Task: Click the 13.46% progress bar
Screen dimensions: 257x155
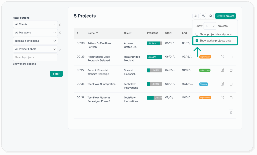Action: [x=155, y=70]
